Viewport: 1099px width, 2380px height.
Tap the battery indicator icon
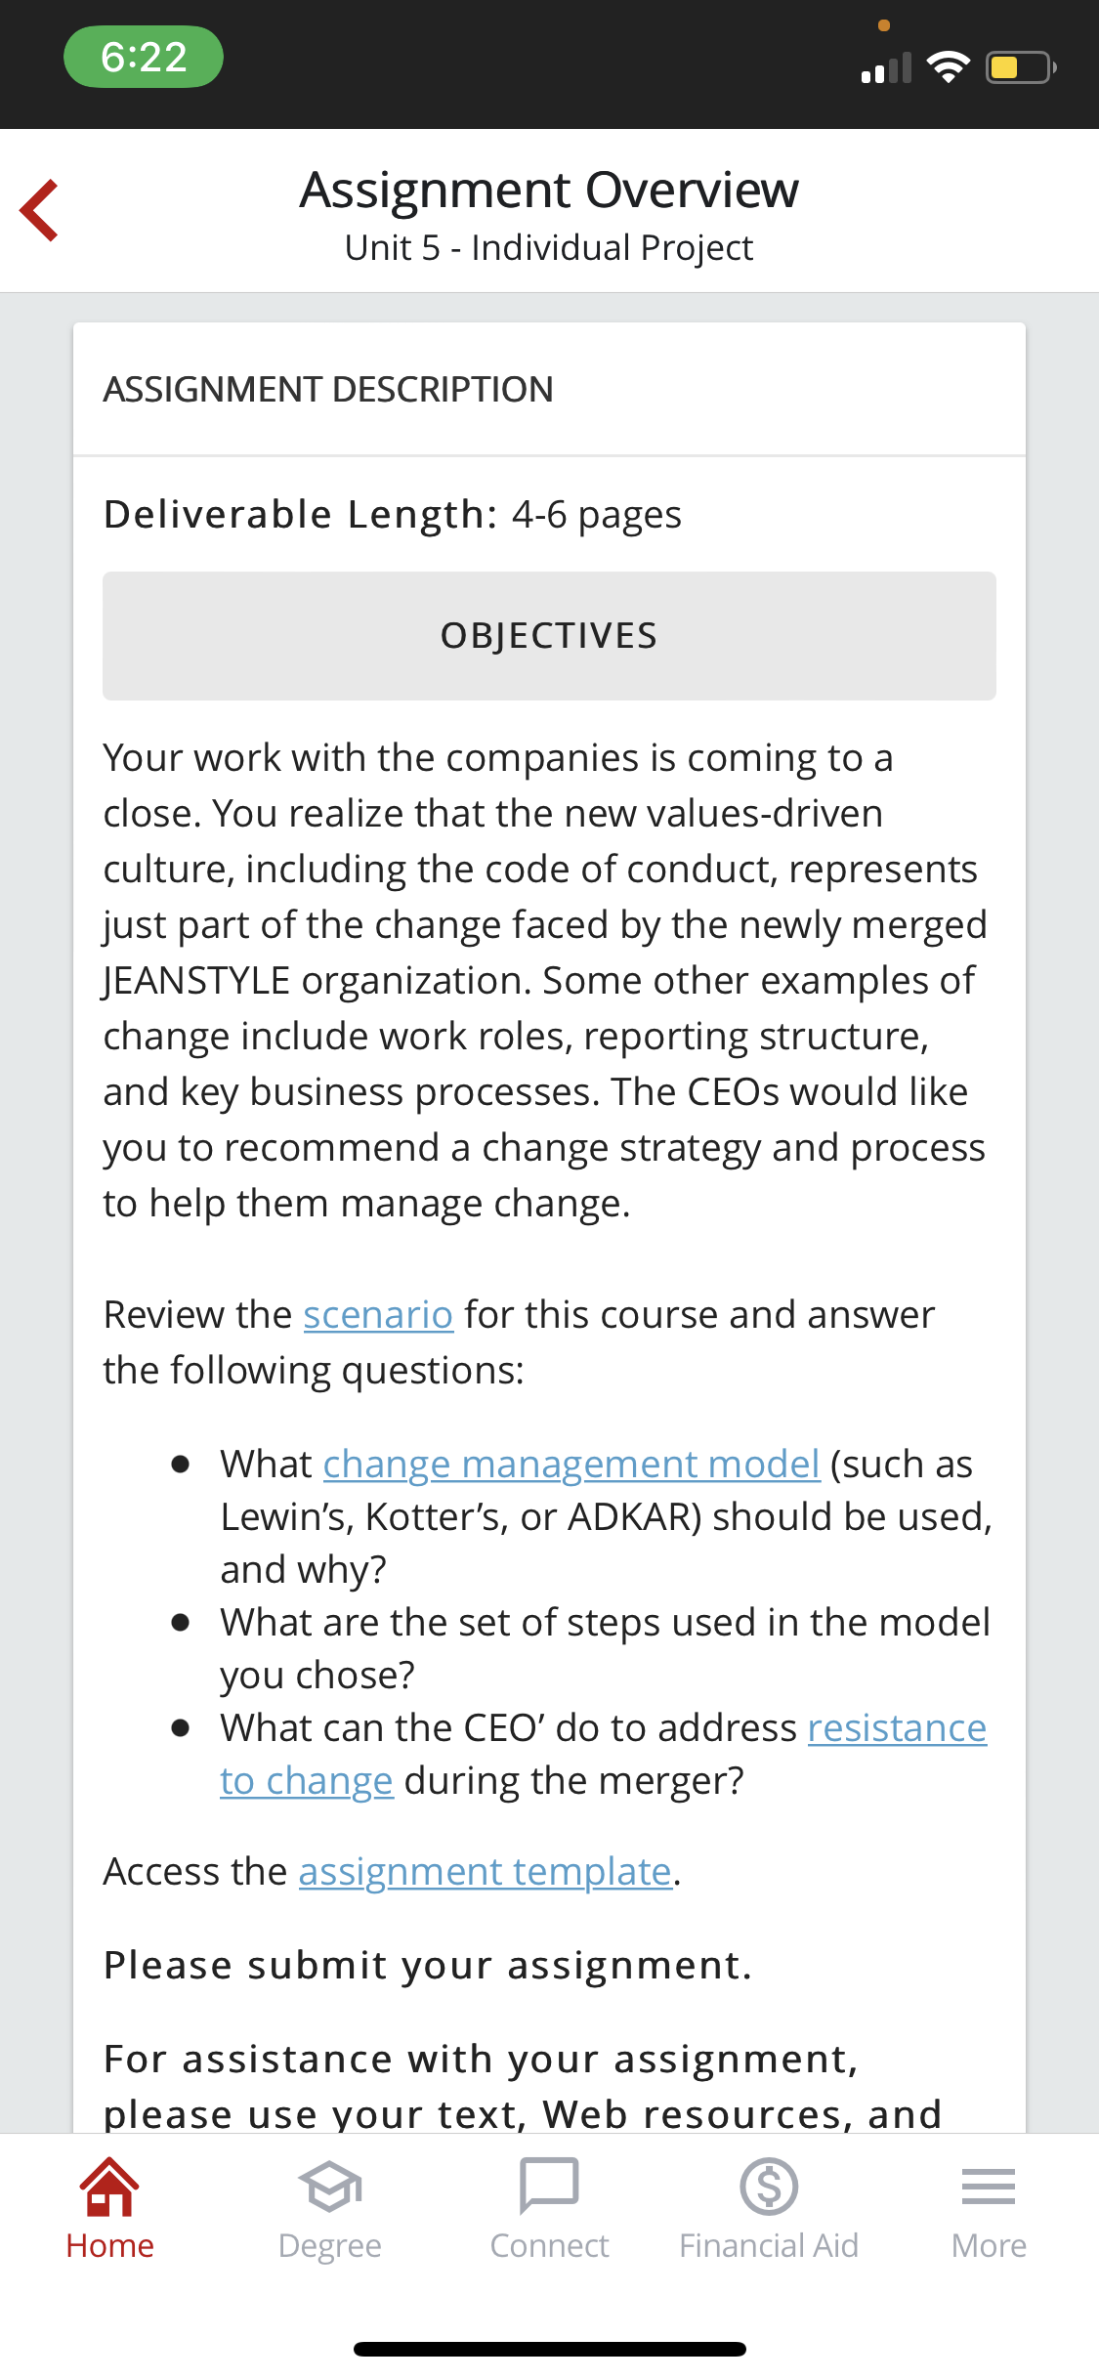click(x=1020, y=67)
